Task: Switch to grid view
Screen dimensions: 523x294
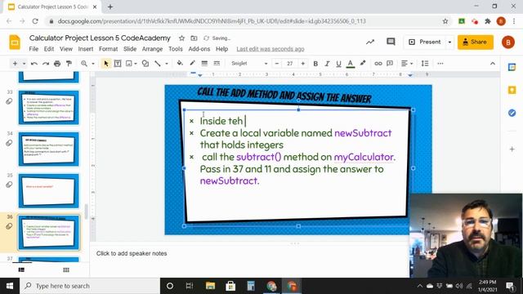Action: click(x=66, y=269)
